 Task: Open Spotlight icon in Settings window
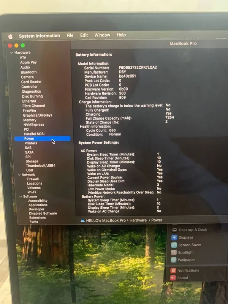tap(174, 252)
